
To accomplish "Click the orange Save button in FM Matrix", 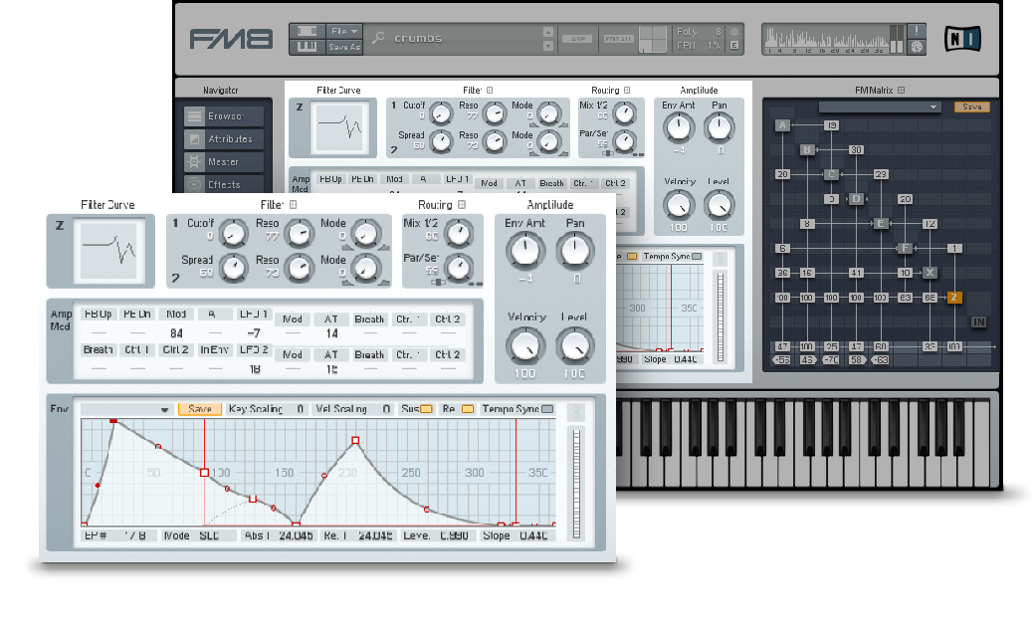I will pyautogui.click(x=971, y=106).
